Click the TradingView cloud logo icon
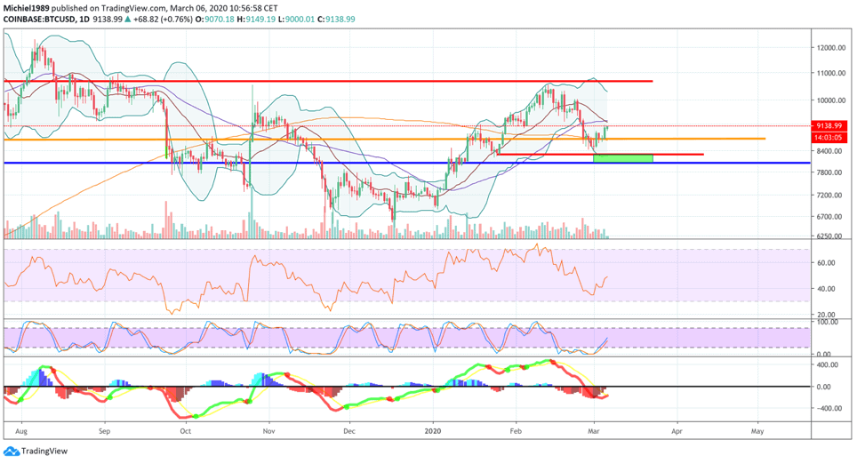This screenshot has height=464, width=857. [11, 452]
